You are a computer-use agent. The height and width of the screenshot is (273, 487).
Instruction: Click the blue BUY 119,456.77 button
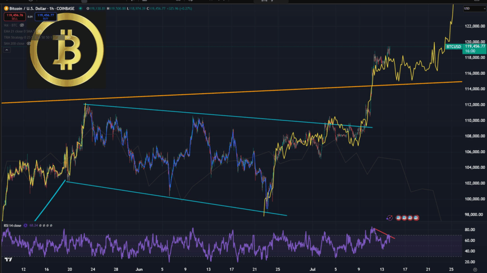(x=46, y=17)
